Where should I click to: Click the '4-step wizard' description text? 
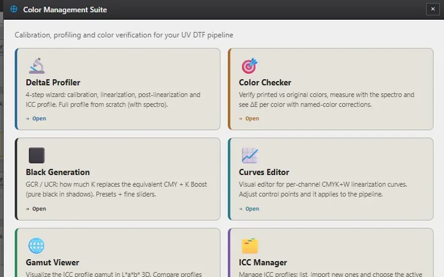point(113,100)
